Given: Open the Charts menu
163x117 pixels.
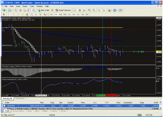Looking at the screenshot, I should tap(25, 6).
